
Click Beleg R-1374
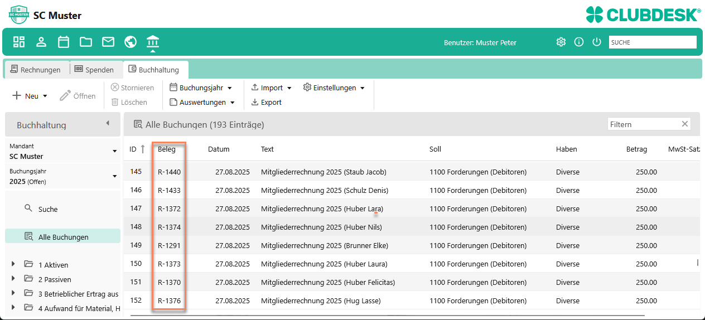click(x=169, y=227)
